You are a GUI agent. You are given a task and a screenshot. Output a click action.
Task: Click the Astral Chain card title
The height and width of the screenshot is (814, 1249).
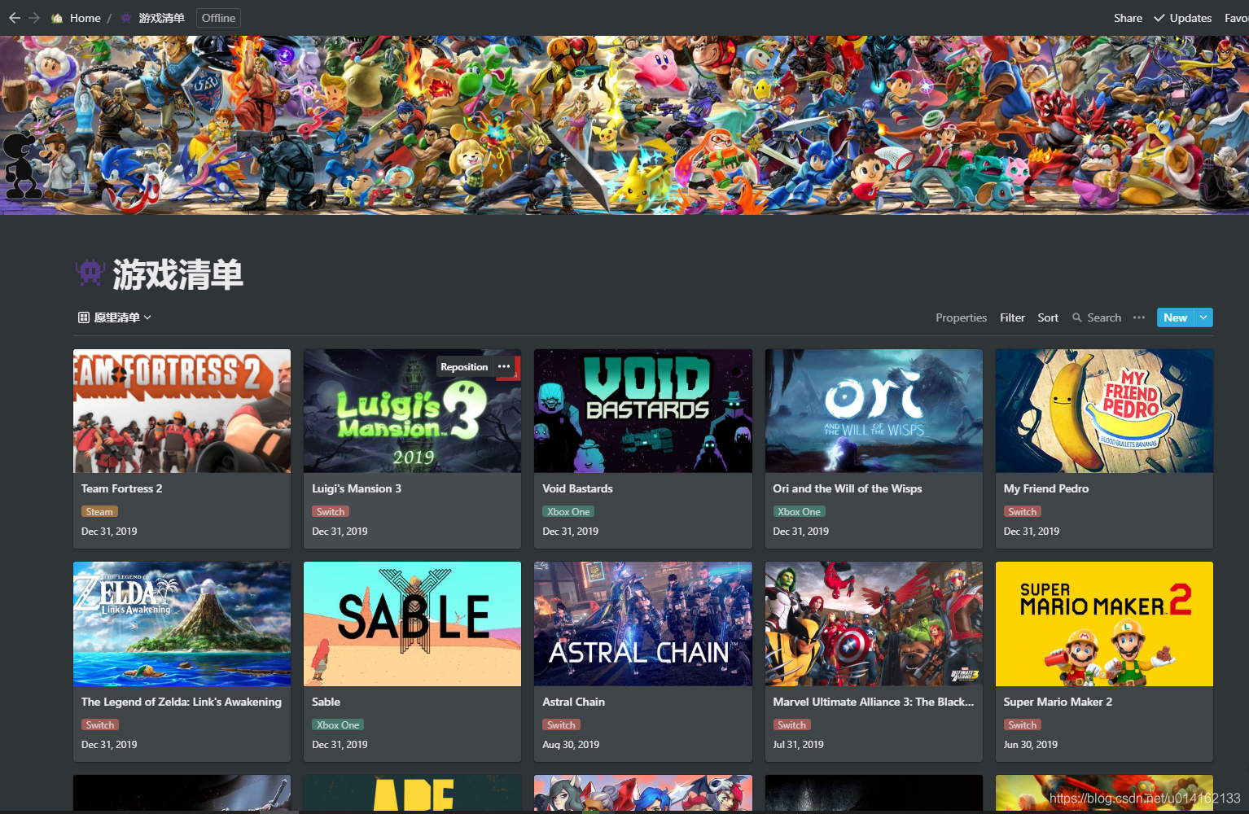coord(573,702)
